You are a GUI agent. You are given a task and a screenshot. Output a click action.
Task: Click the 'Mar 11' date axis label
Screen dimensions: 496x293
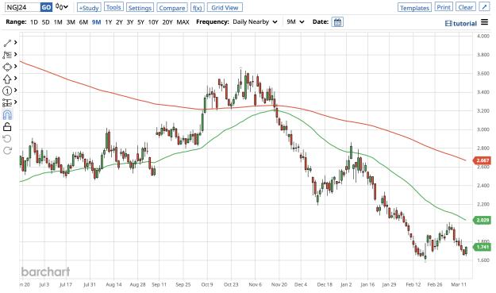point(459,284)
